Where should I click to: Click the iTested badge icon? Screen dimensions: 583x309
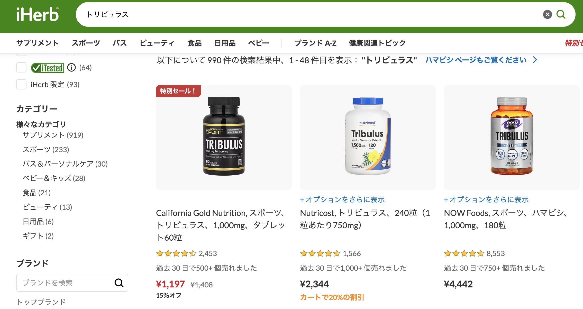(48, 68)
